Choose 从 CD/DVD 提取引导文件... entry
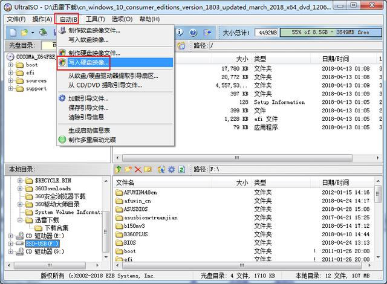 click(x=115, y=85)
